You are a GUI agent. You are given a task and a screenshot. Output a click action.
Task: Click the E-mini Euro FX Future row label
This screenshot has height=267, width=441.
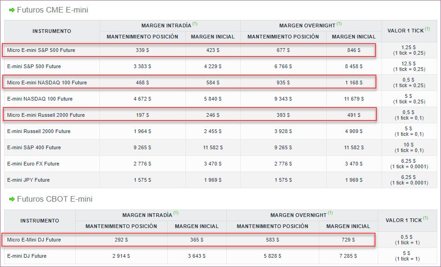[x=33, y=164]
